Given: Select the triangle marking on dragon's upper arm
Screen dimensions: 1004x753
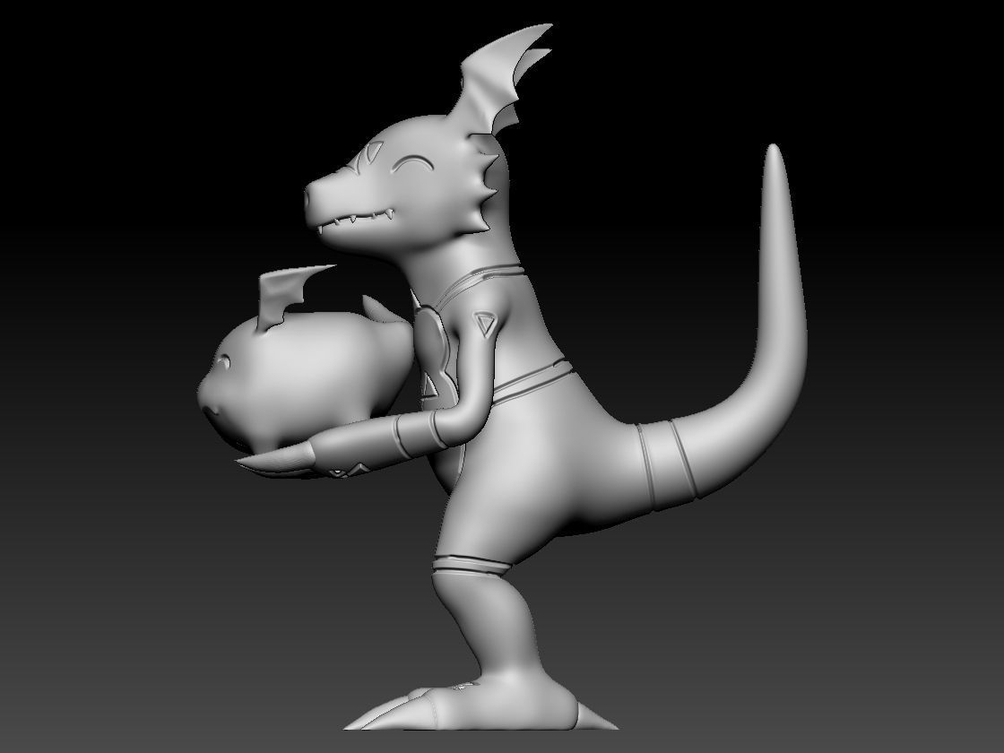Looking at the screenshot, I should coord(486,324).
